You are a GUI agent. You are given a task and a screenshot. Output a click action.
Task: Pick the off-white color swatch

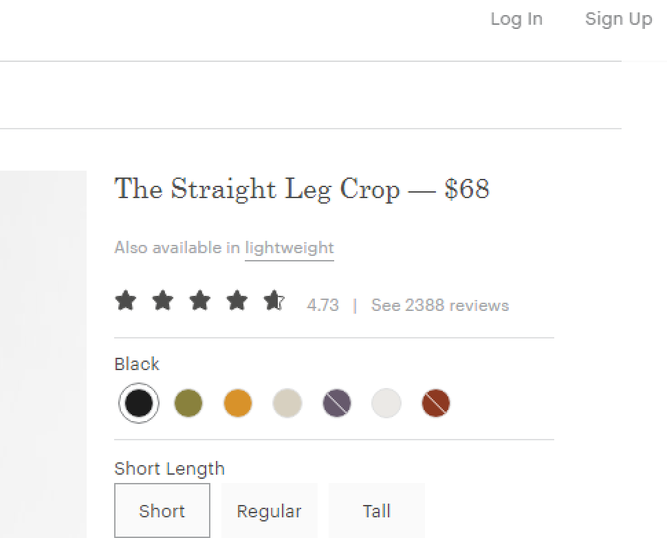coord(386,403)
